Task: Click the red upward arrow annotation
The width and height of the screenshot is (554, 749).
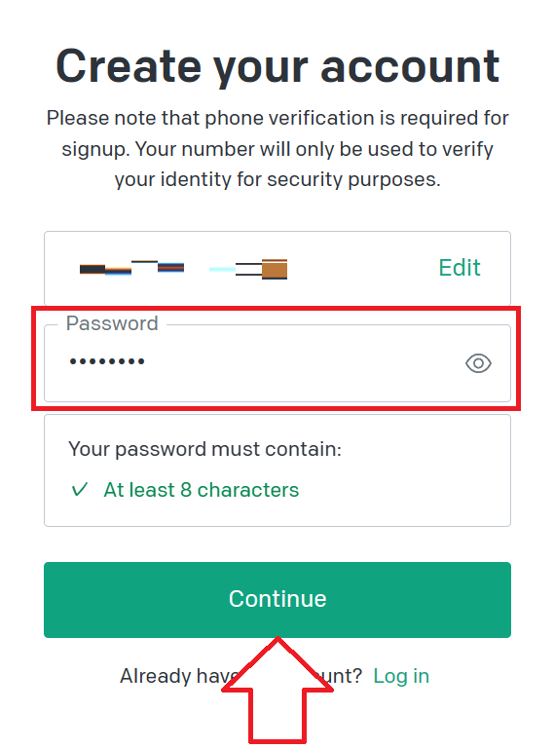Action: (277, 691)
